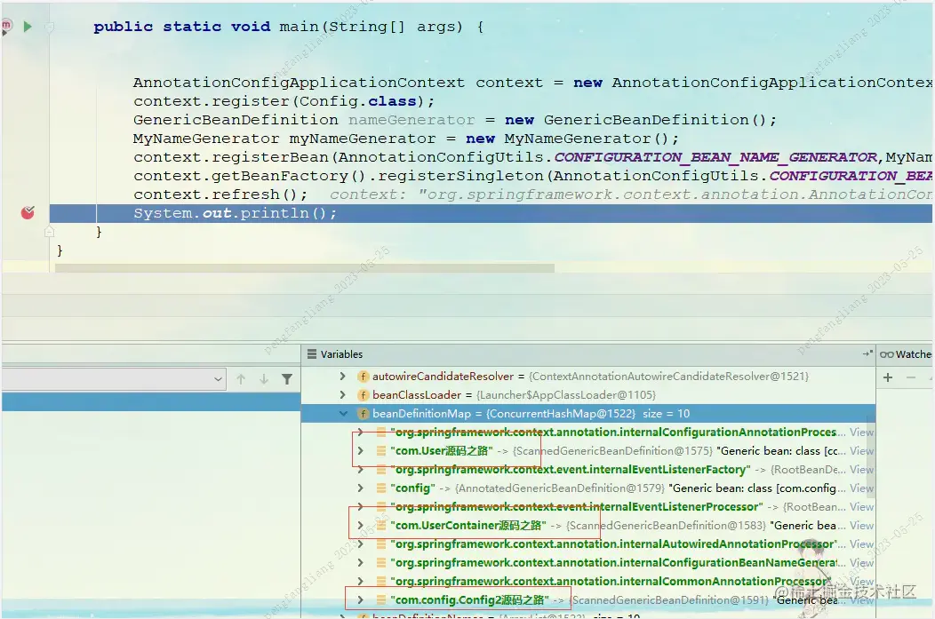Screen dimensions: 935x619
Task: Click View link for internalConfigurationAnnotationProcessor
Action: pos(861,432)
